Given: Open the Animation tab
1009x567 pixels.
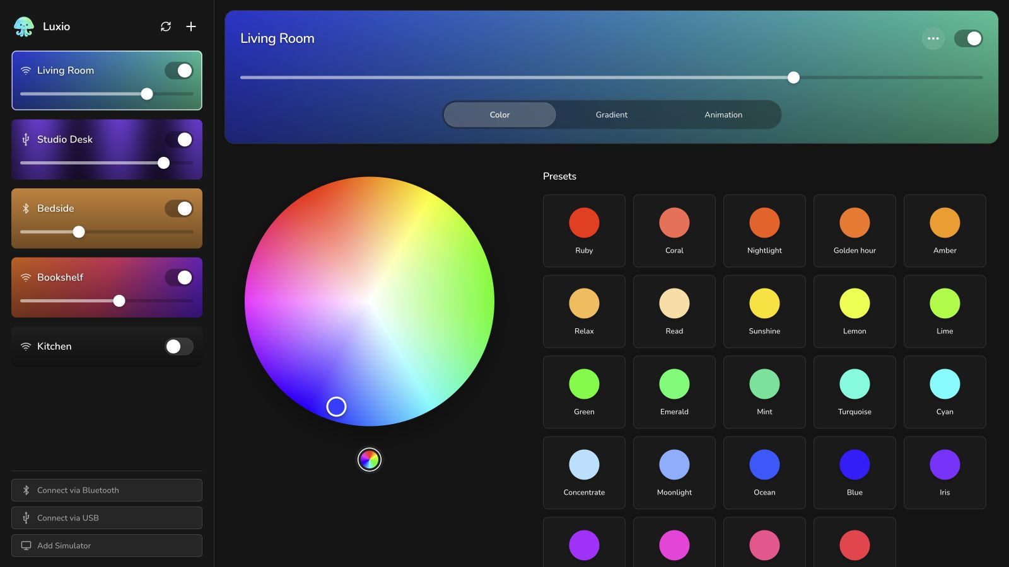Looking at the screenshot, I should 723,115.
